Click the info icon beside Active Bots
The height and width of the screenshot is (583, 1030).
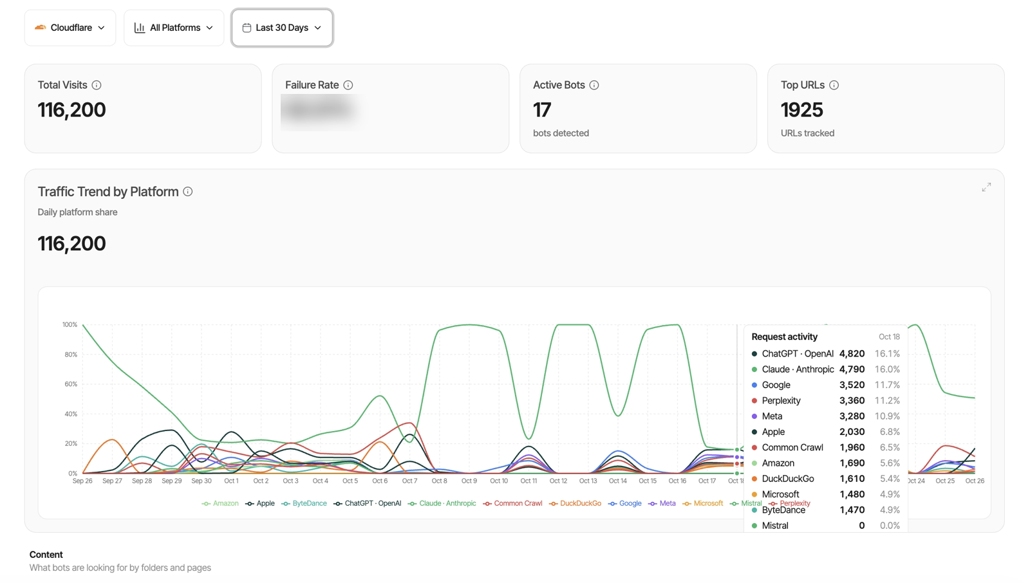pyautogui.click(x=594, y=85)
